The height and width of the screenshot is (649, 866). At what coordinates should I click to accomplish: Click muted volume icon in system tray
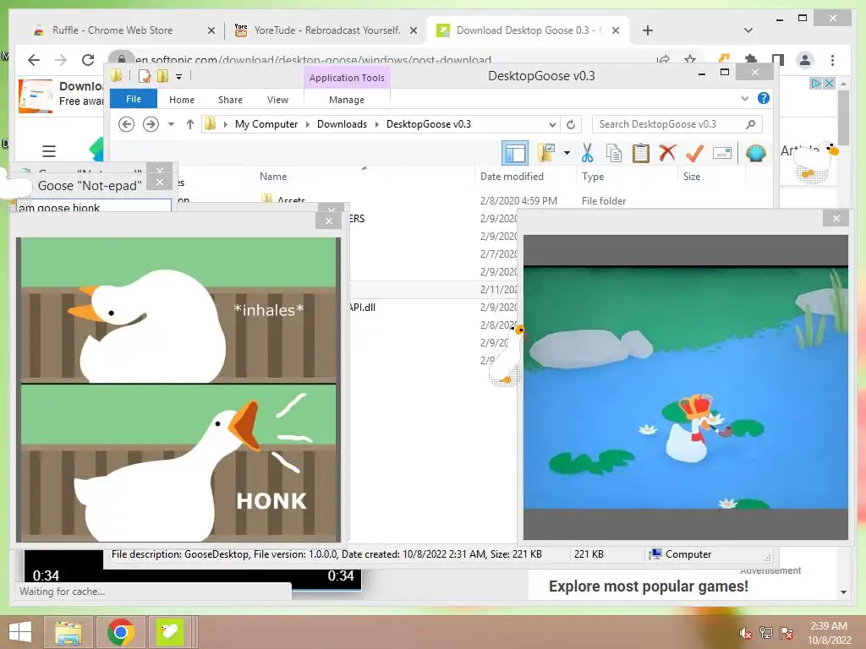tap(745, 634)
